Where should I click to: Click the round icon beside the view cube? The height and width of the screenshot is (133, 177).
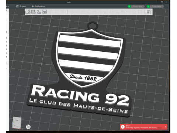tap(28, 127)
